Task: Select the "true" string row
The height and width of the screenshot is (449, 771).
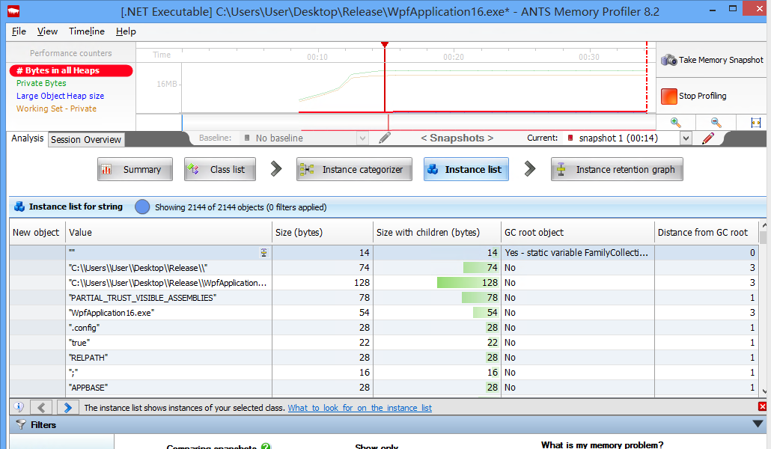Action: tap(383, 342)
